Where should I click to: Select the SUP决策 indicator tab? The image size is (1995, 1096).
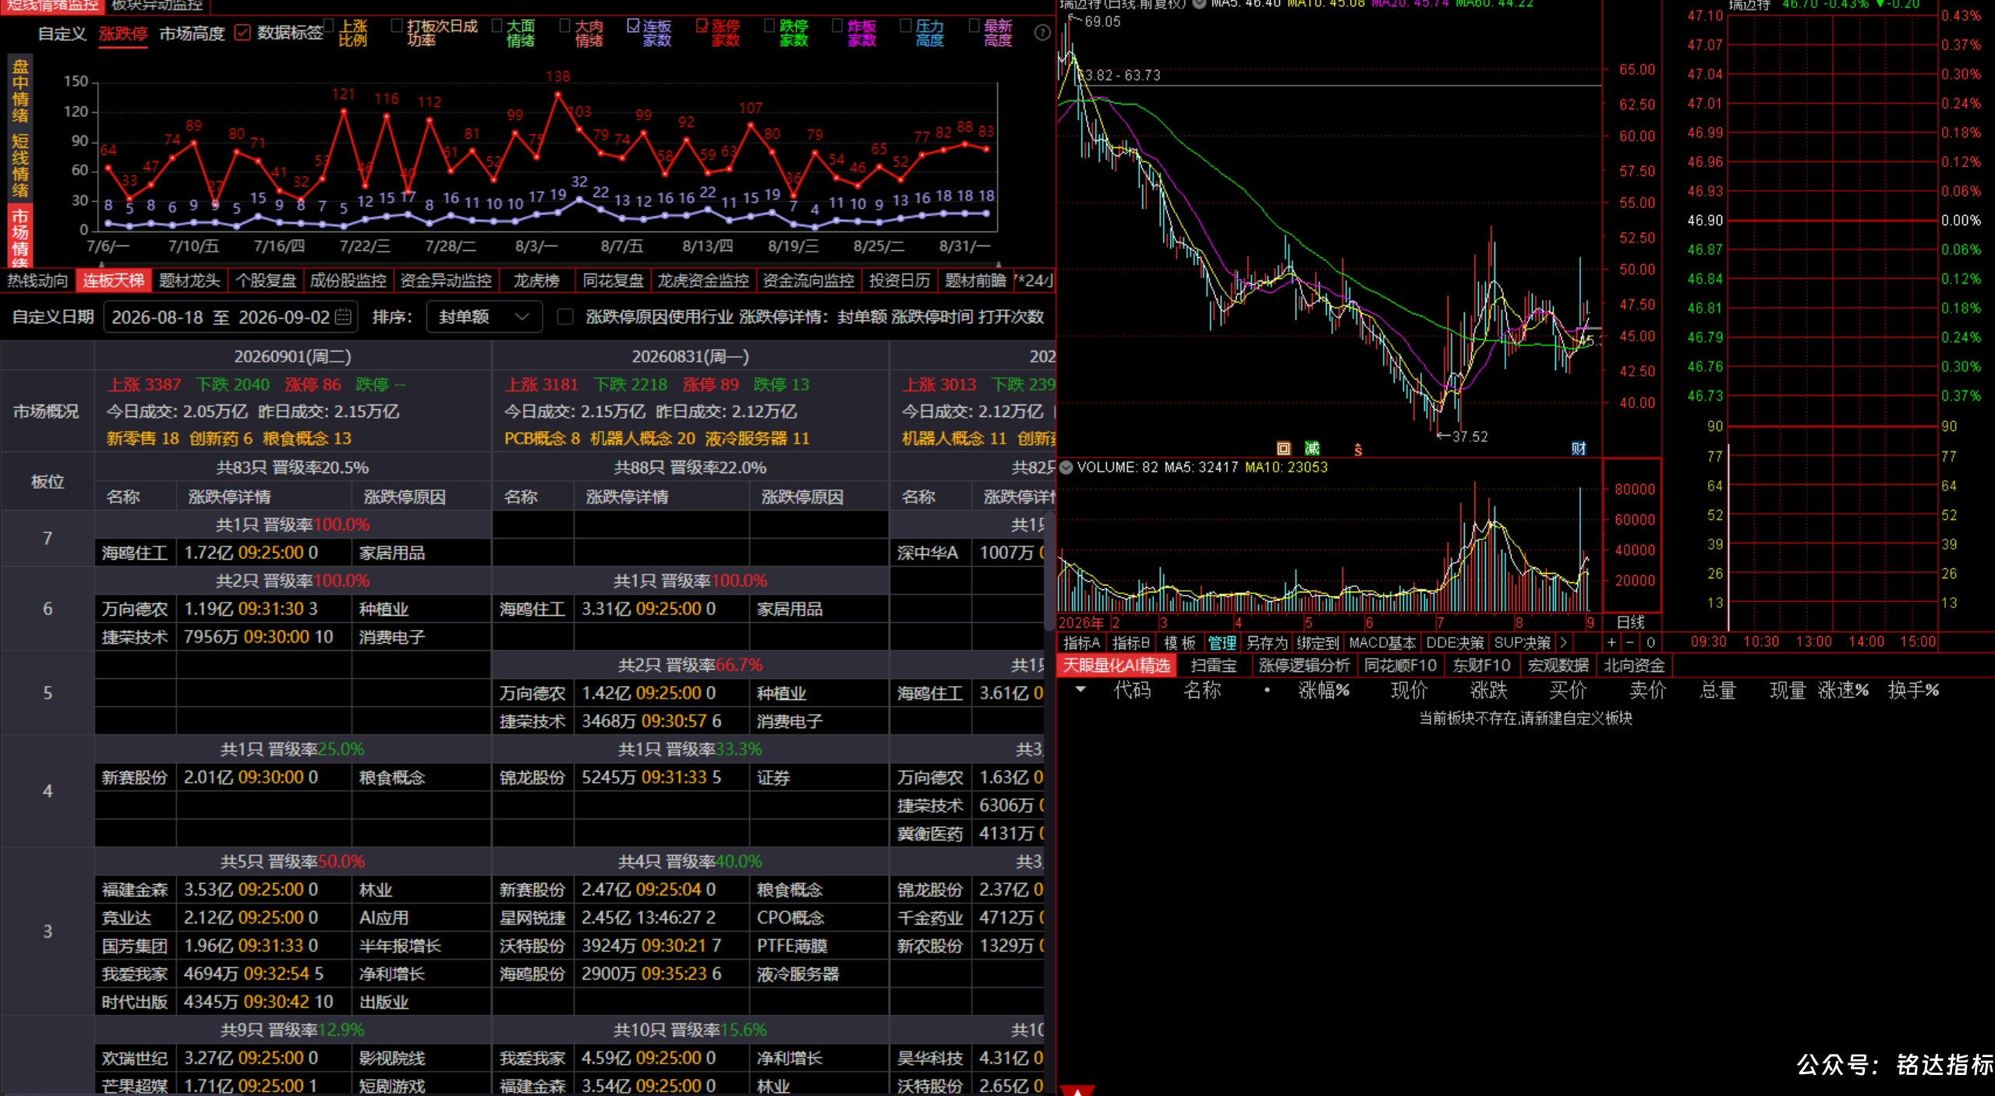(1523, 643)
